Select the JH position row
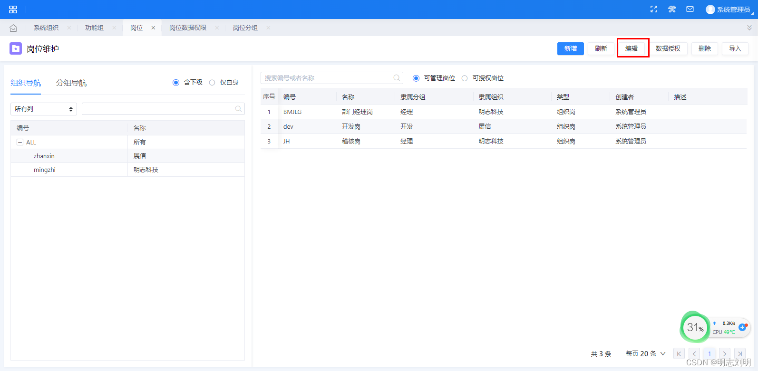Screen dimensions: 758x371 504,141
